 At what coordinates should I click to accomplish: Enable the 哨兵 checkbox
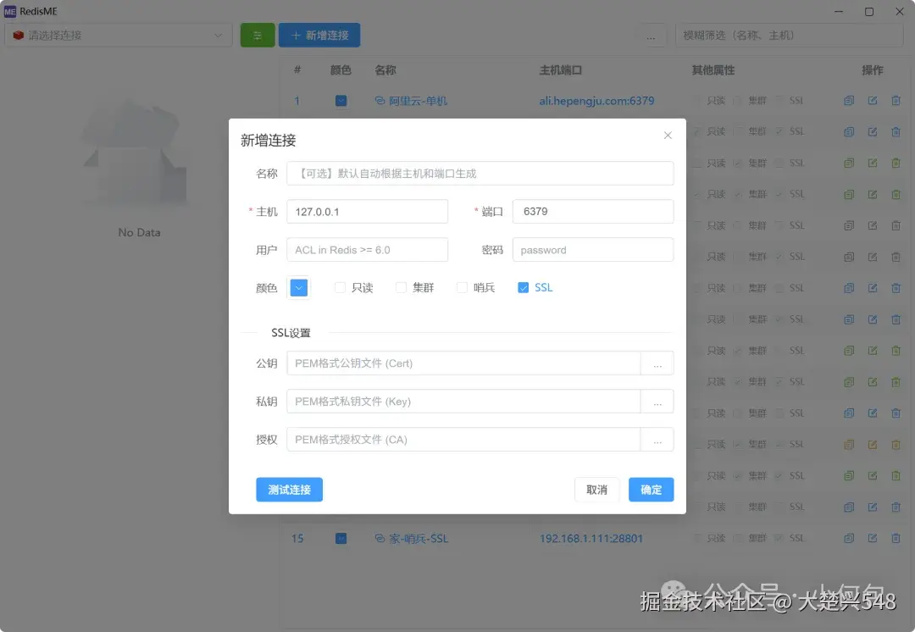tap(462, 288)
